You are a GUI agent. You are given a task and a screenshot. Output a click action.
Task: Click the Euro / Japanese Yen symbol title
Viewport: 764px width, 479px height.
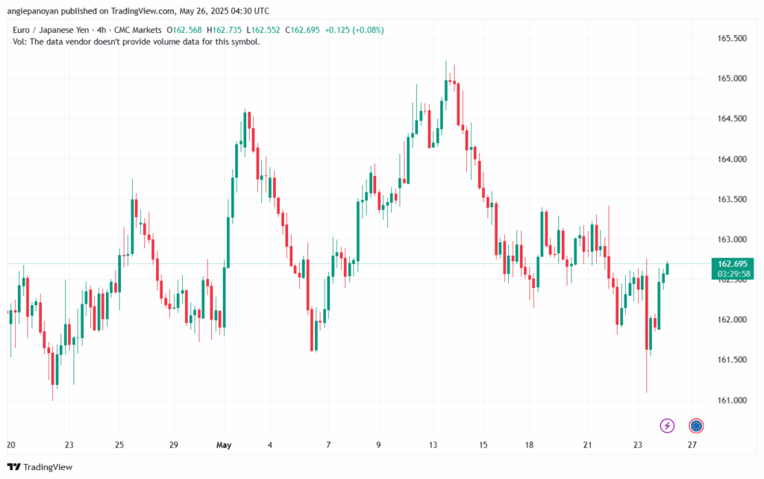point(51,30)
